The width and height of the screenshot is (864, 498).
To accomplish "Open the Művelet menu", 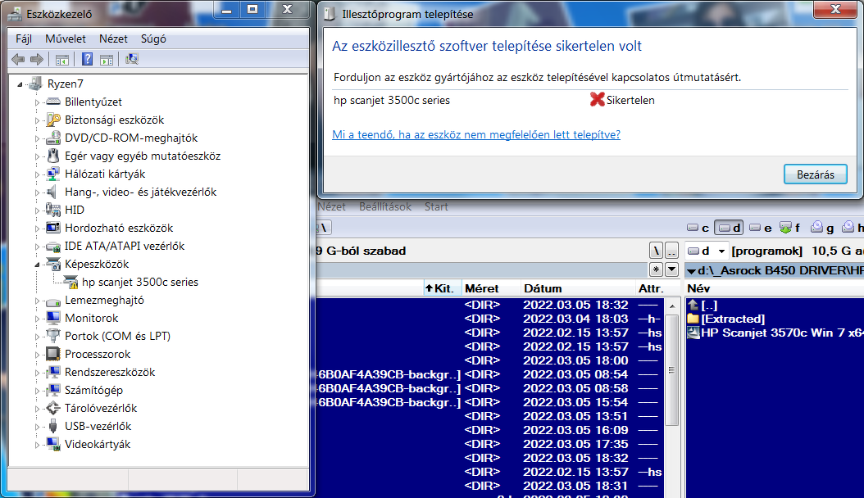I will point(66,39).
